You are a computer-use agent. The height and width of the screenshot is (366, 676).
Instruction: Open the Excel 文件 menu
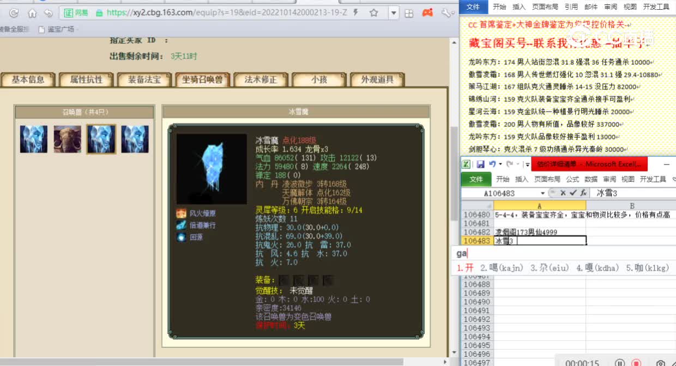(x=476, y=179)
